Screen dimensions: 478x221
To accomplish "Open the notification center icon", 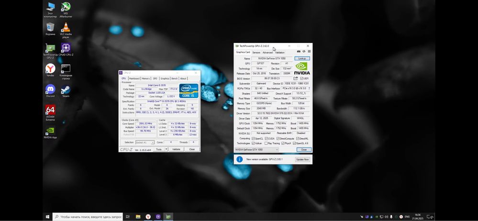I will click(x=430, y=217).
